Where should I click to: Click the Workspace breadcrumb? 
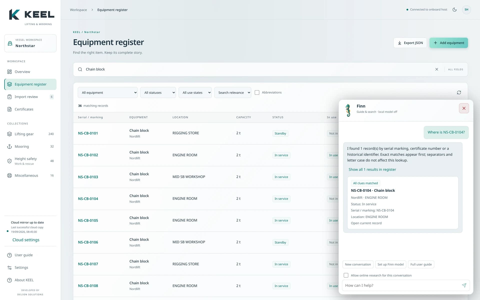(x=78, y=10)
